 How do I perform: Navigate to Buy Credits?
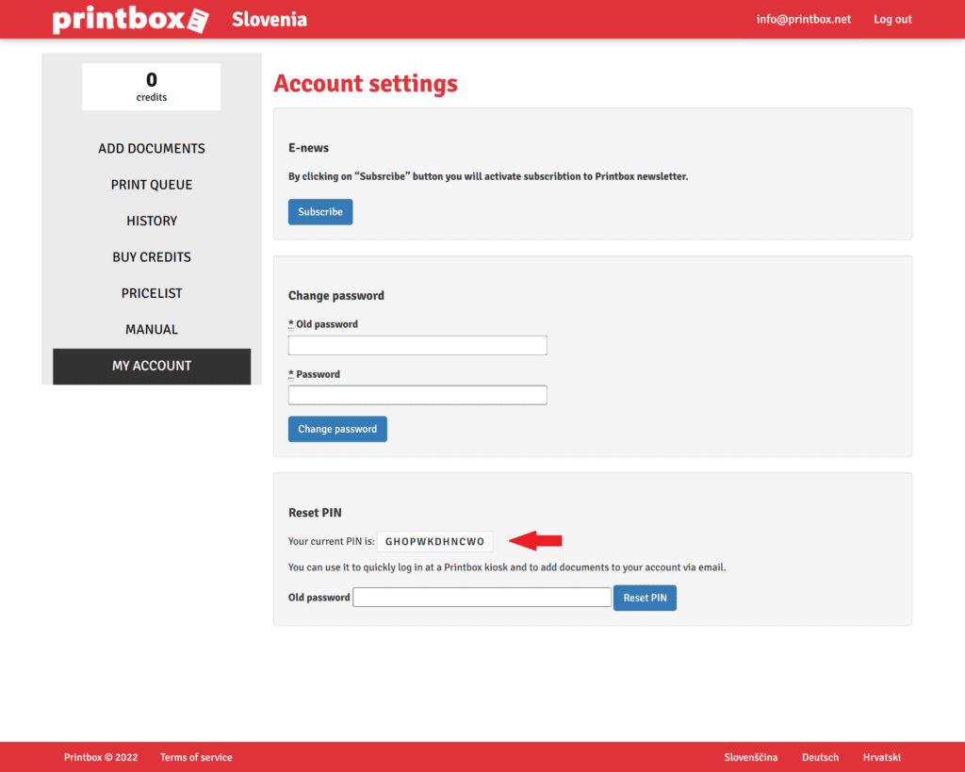(152, 257)
